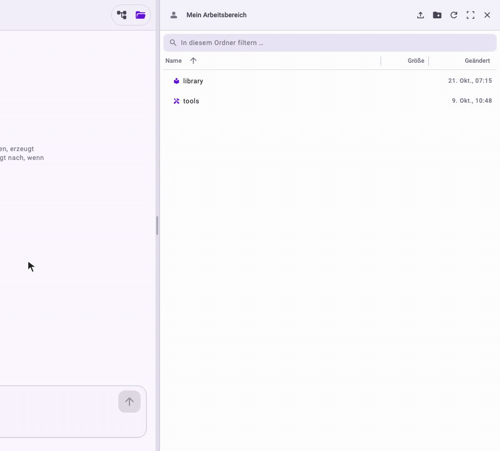Image resolution: width=500 pixels, height=451 pixels.
Task: Click the date '9. Okt., 10:48'
Action: 472,101
